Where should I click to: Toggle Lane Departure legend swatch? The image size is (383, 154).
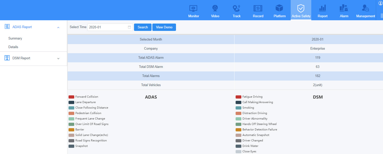click(71, 102)
